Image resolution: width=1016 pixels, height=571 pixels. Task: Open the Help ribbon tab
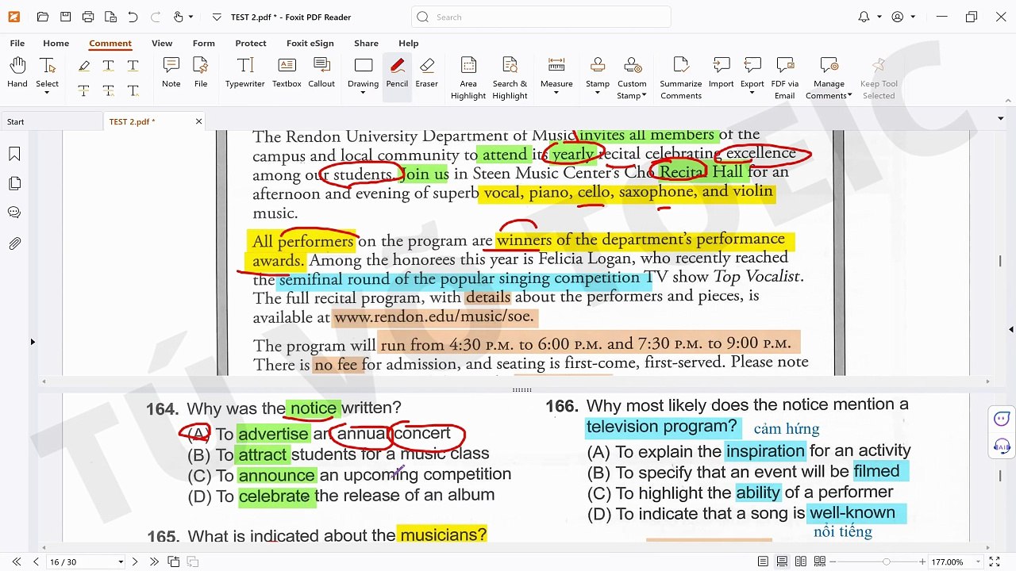click(409, 44)
